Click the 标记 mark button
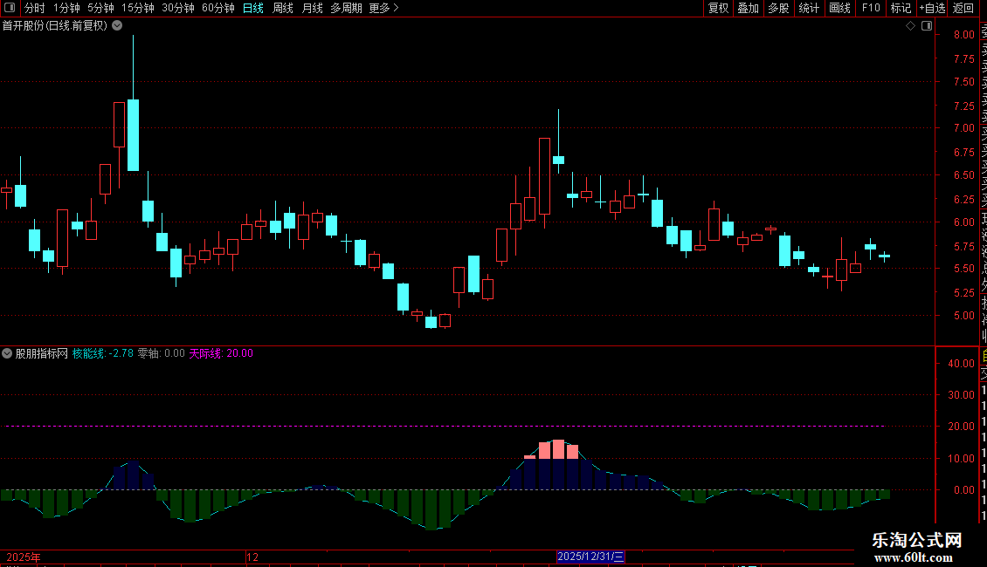The height and width of the screenshot is (567, 987). (901, 8)
